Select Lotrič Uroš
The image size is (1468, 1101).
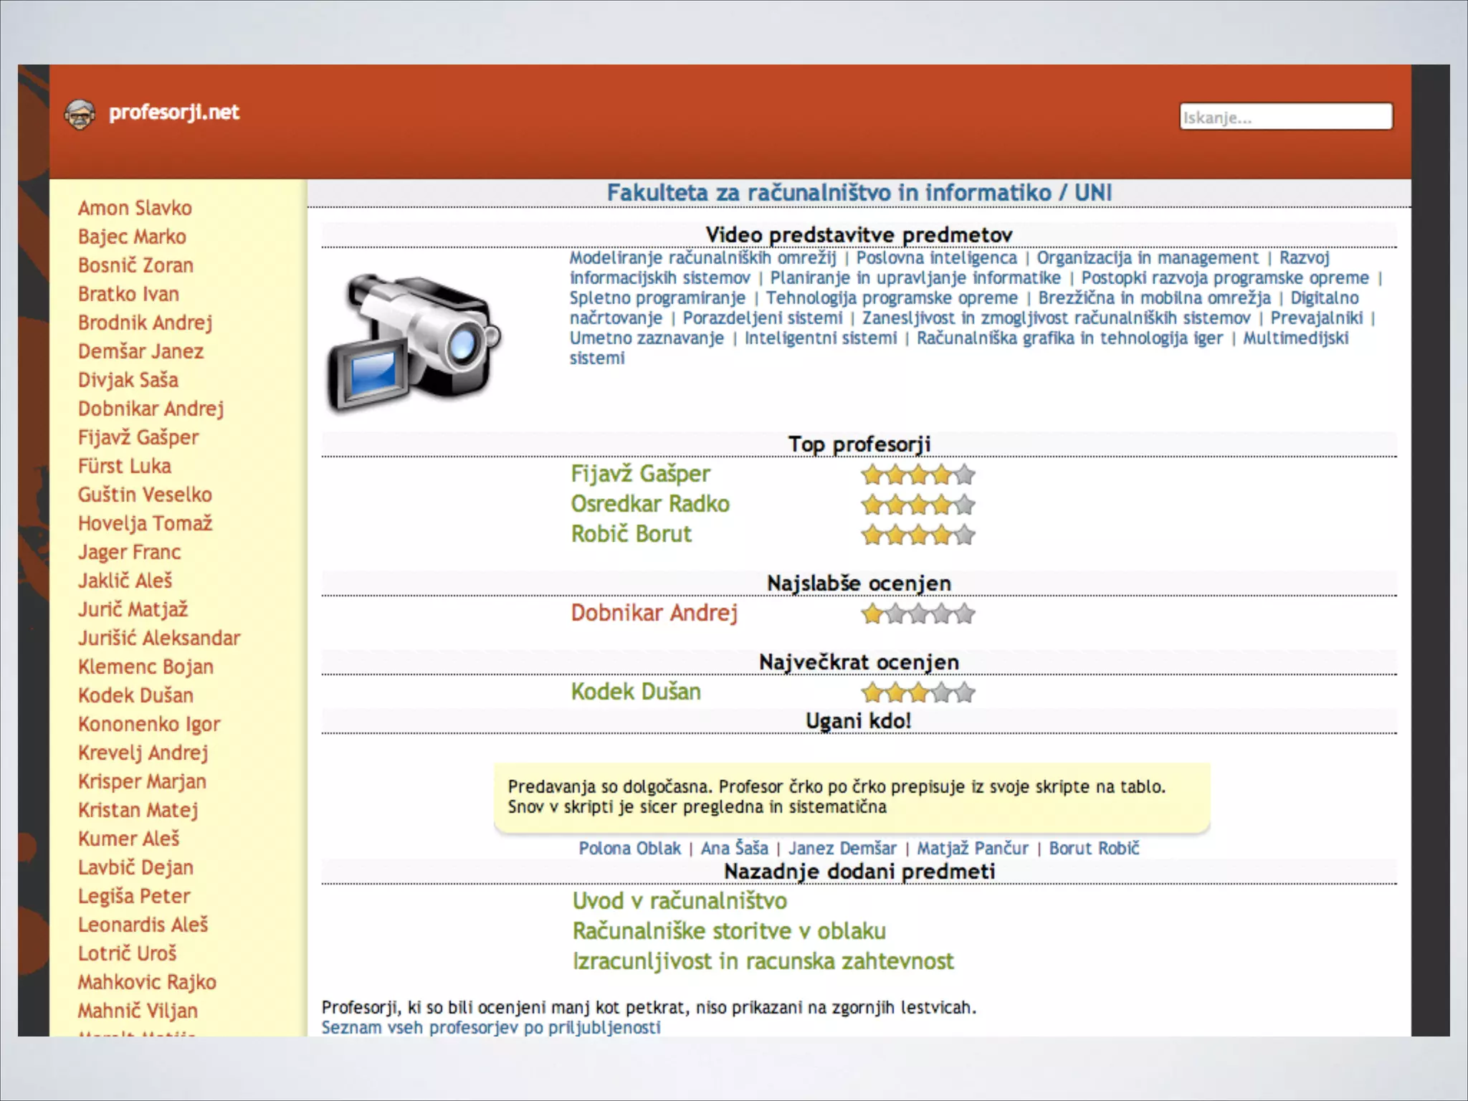tap(127, 953)
